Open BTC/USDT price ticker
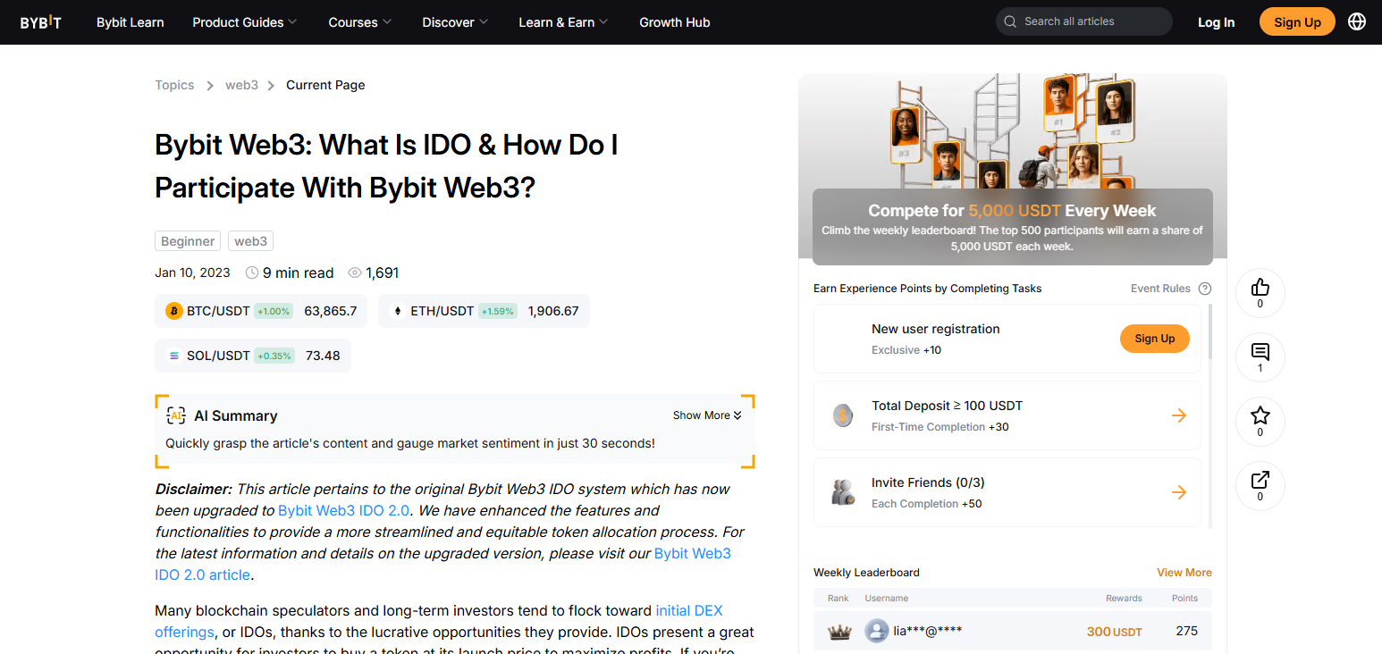1382x654 pixels. (261, 311)
